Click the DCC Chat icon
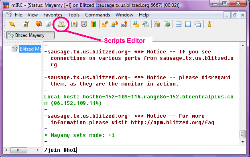Image resolution: width=250 pixels, height=157 pixels. pyautogui.click(x=114, y=24)
